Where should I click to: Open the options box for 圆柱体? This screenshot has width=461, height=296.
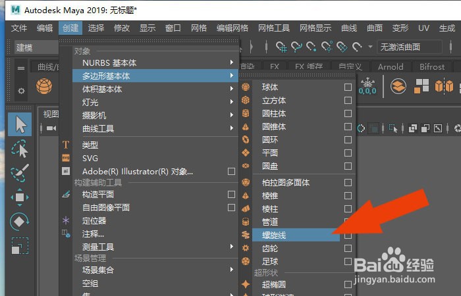point(348,113)
